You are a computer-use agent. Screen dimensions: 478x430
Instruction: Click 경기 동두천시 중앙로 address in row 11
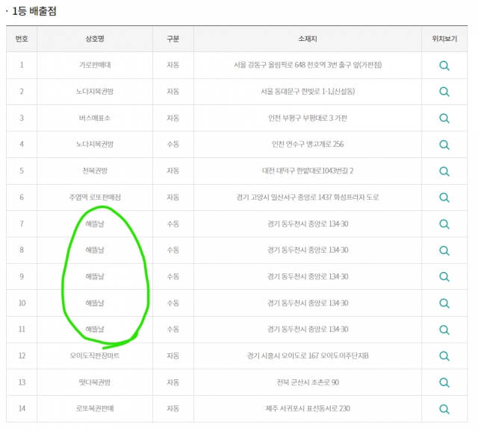[x=308, y=329]
